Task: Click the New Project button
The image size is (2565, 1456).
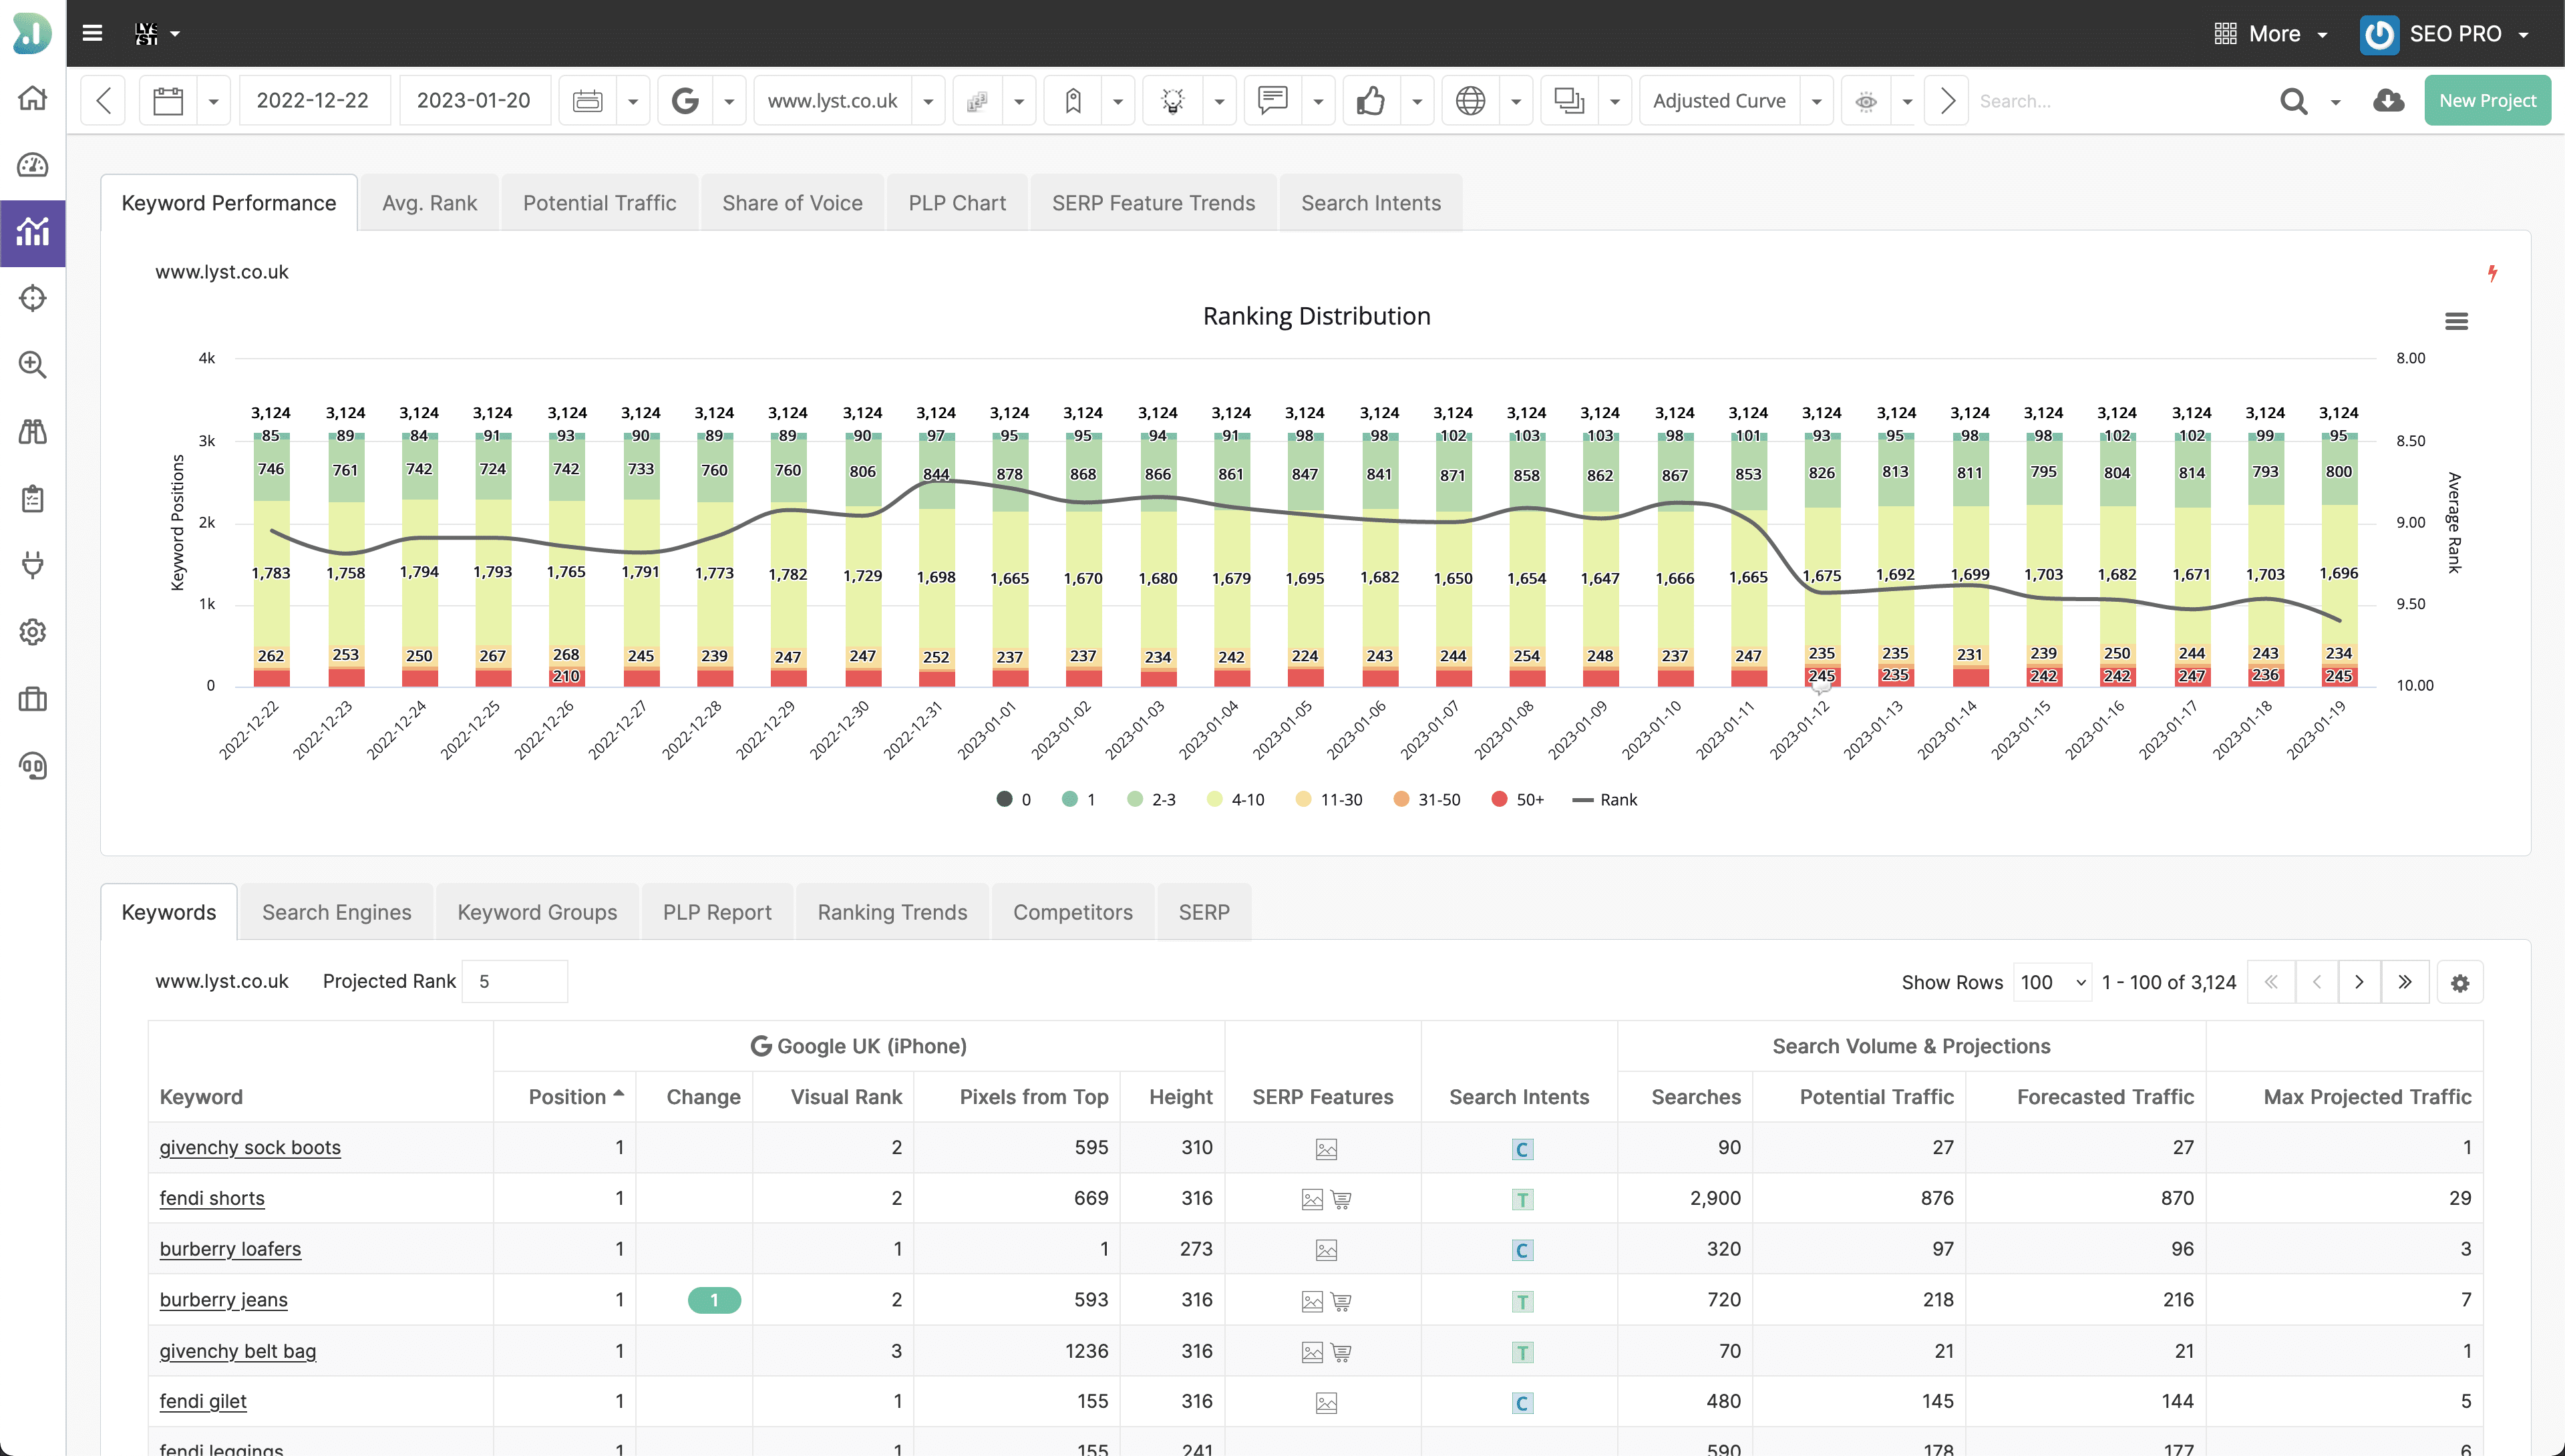Action: pyautogui.click(x=2487, y=101)
